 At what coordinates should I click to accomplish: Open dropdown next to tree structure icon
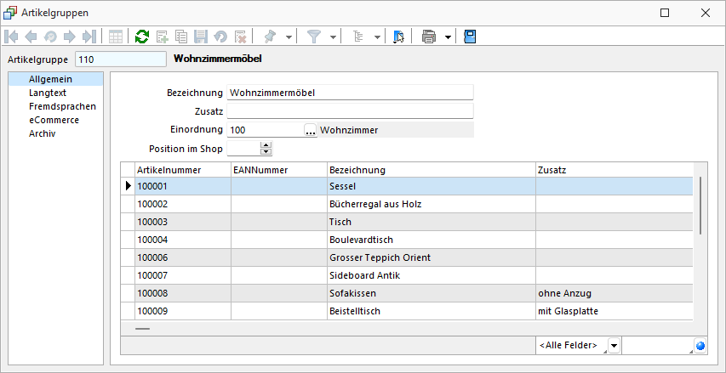coord(377,37)
